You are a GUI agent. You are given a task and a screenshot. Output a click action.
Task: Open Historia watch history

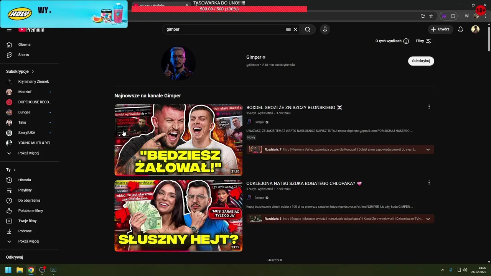(x=29, y=180)
